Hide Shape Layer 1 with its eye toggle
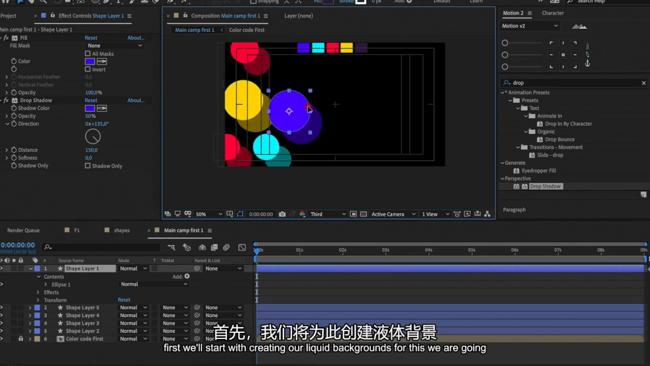The image size is (650, 366). [2, 268]
